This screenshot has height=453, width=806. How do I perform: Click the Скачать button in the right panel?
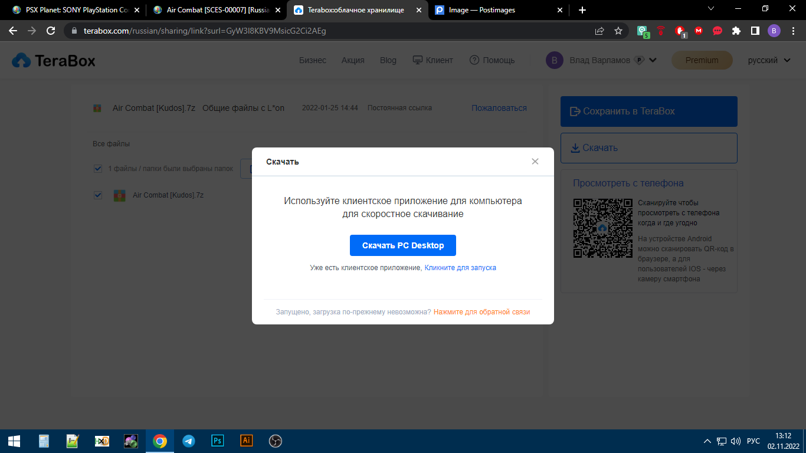[x=649, y=148]
